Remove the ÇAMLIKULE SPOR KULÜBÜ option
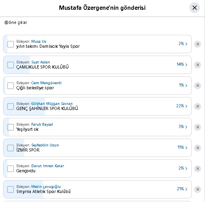The image size is (205, 202). pos(198,65)
